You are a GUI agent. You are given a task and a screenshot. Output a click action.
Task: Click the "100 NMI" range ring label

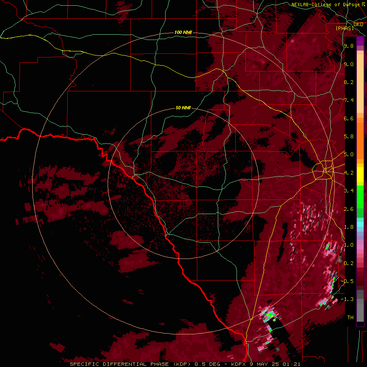(x=183, y=32)
